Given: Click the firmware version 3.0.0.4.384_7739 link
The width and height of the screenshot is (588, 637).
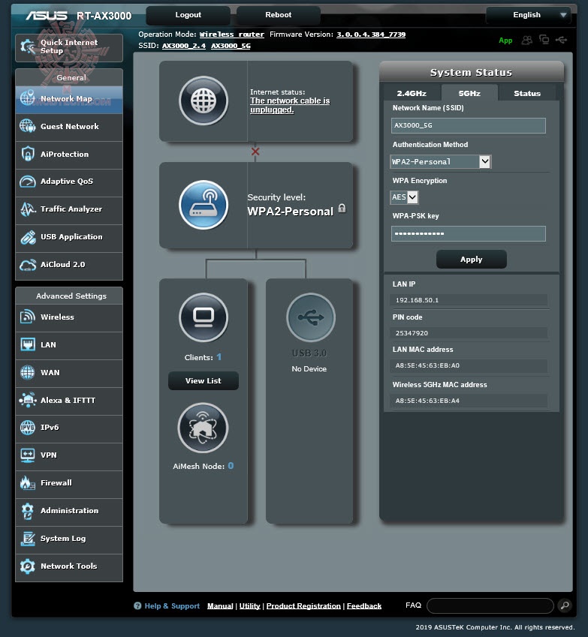Looking at the screenshot, I should (x=371, y=35).
